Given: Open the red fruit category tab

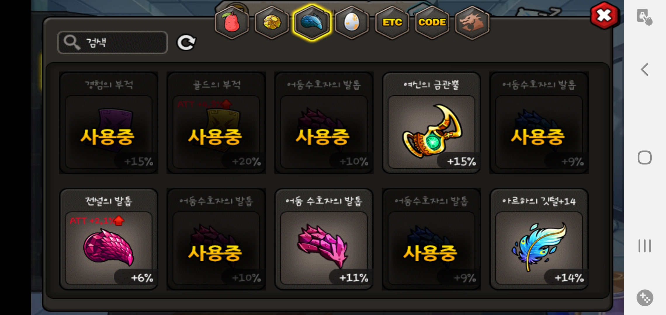Looking at the screenshot, I should click(232, 23).
